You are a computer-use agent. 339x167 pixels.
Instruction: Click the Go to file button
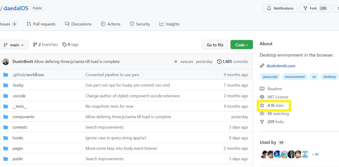point(215,45)
